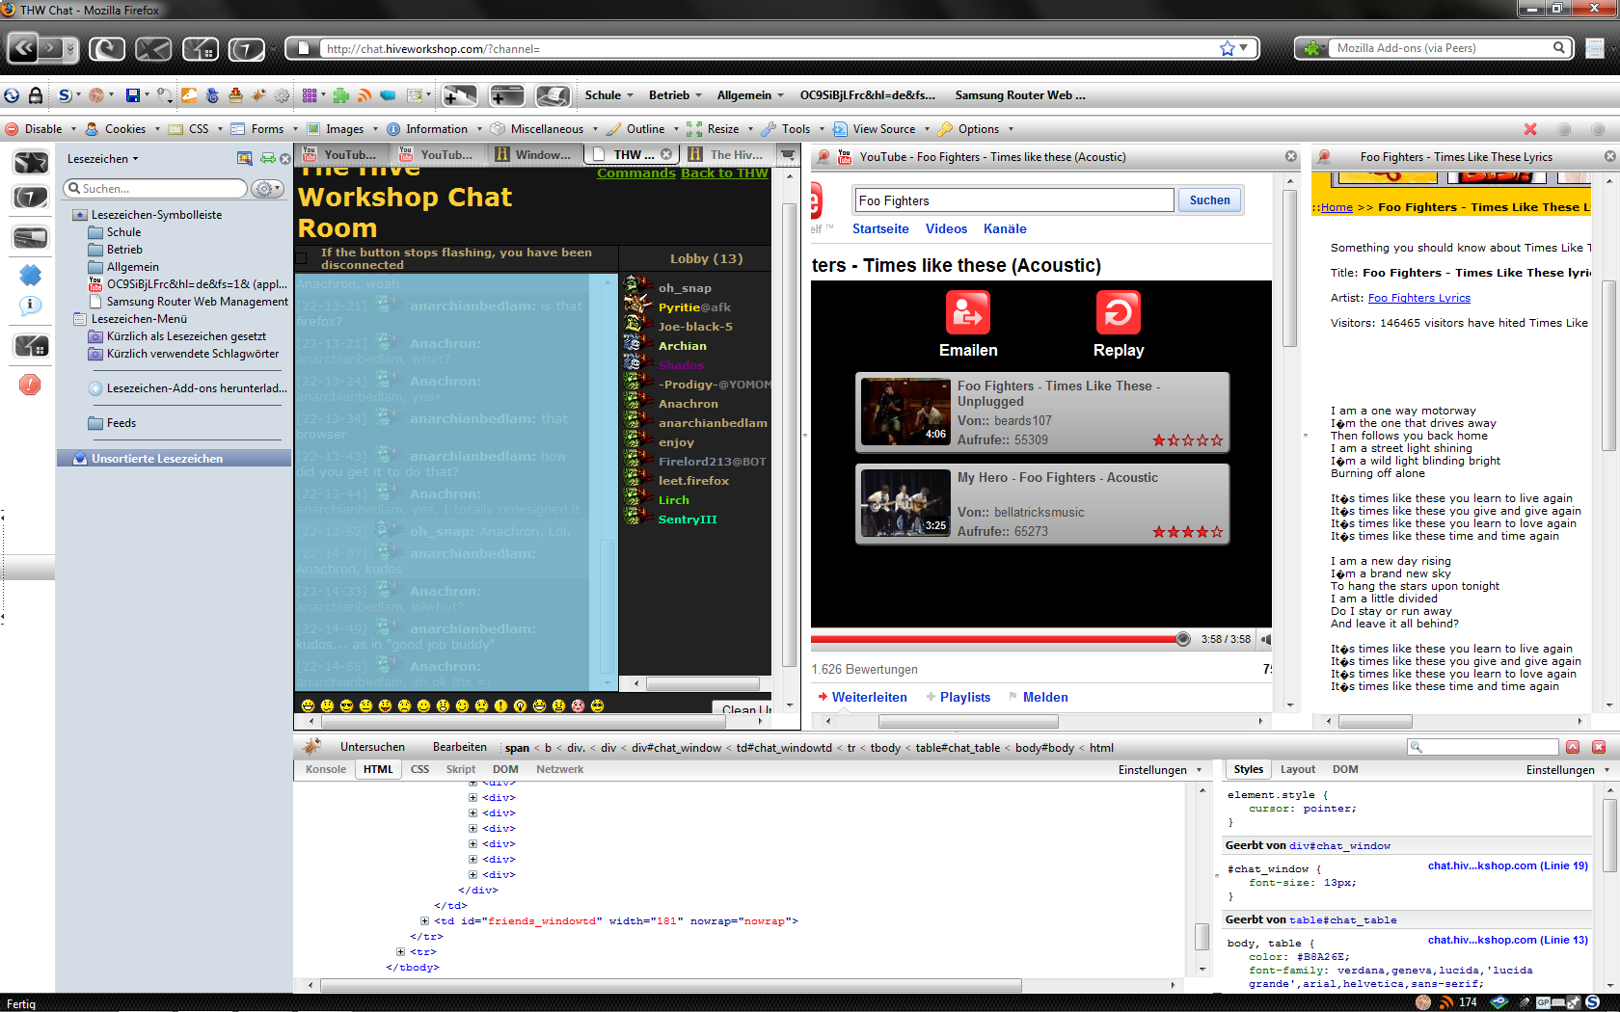Click the Firebug HTML horizontal scrollbar
Viewport: 1620px width, 1012px height.
click(x=671, y=985)
